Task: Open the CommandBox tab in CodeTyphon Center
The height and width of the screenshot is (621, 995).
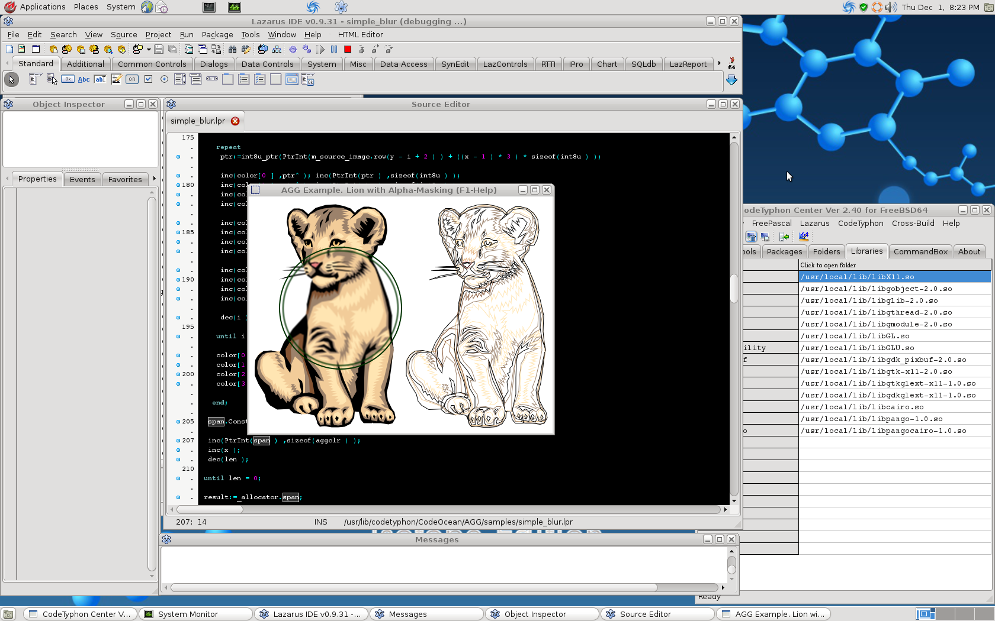Action: pyautogui.click(x=920, y=251)
